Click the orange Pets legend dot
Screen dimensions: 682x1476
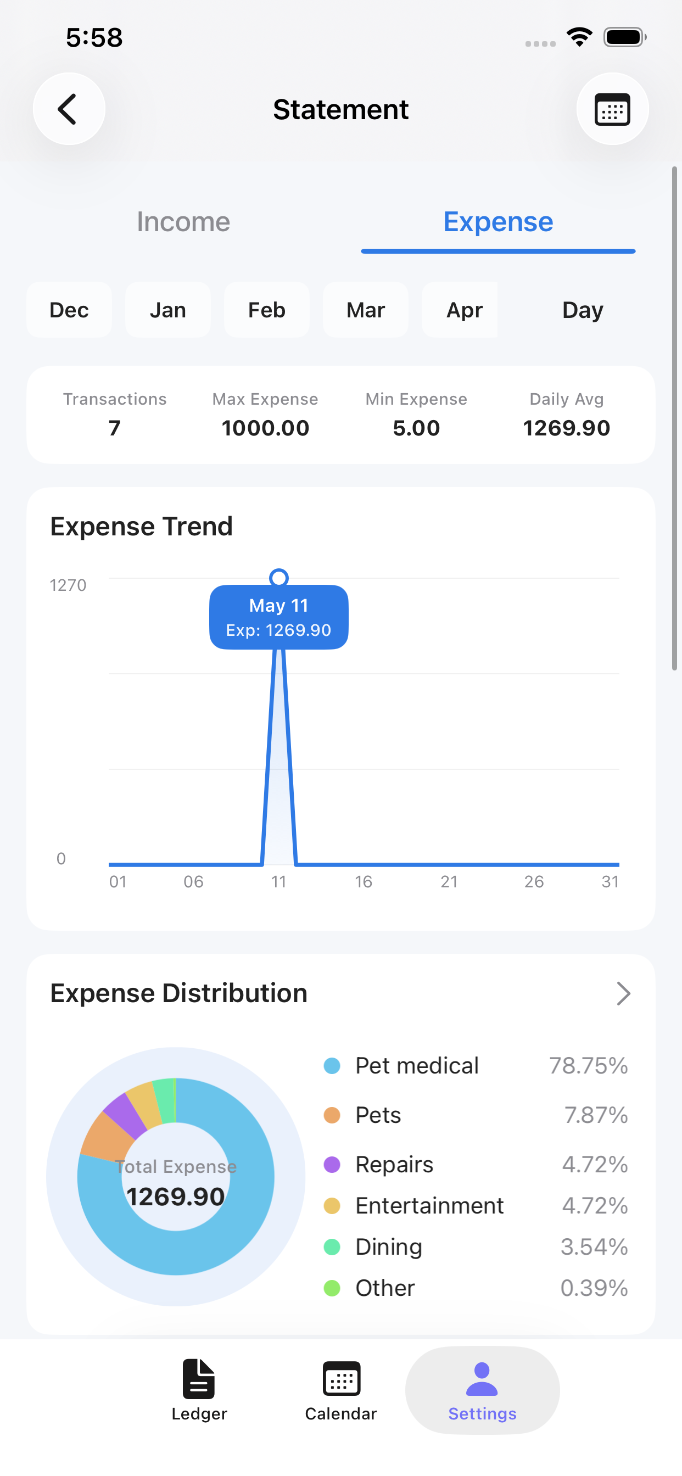pos(332,1115)
